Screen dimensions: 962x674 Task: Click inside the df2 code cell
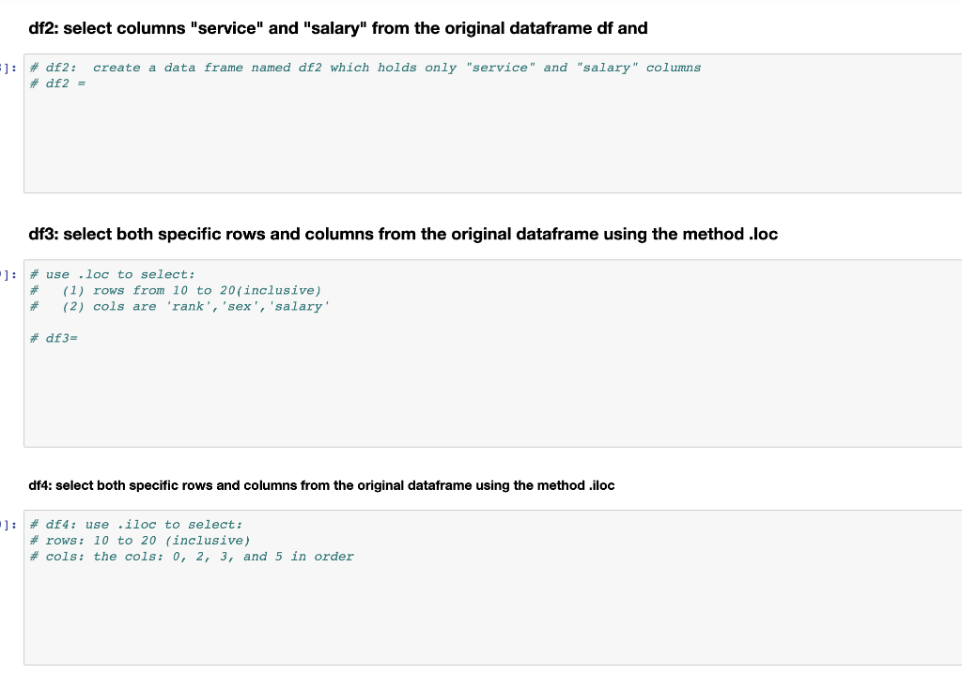coord(470,131)
